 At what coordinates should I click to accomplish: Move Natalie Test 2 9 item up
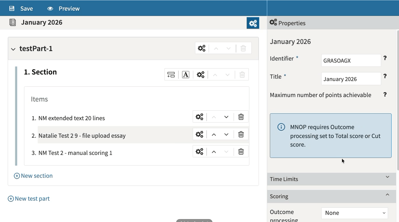click(x=214, y=134)
